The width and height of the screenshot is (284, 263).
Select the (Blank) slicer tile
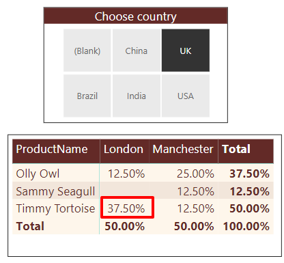(87, 51)
